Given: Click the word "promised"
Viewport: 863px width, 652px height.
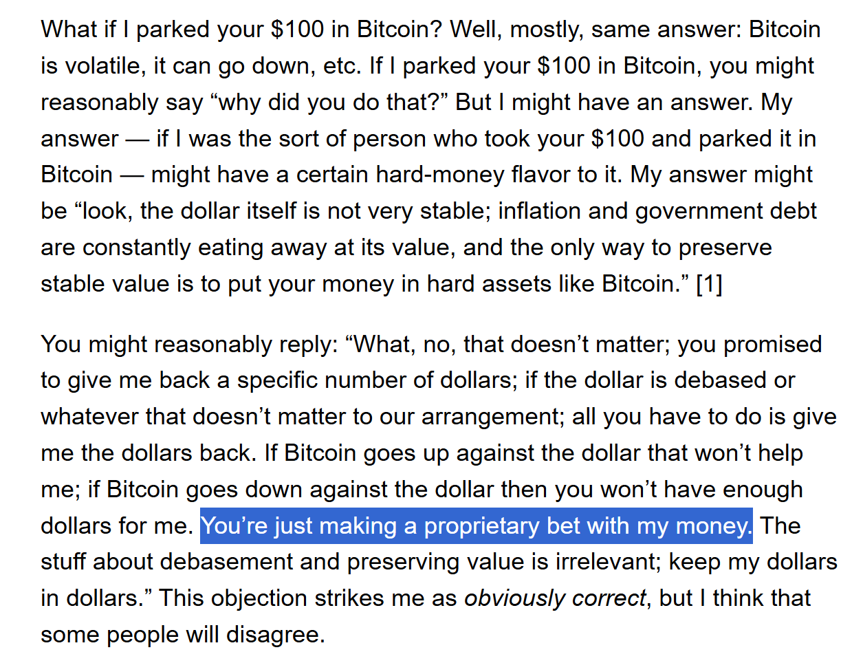Looking at the screenshot, I should pos(773,344).
